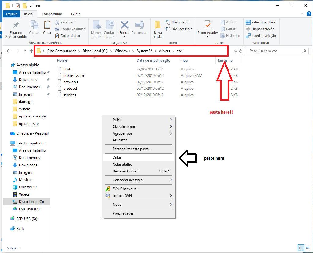The height and width of the screenshot is (253, 313).
Task: Go up one folder level
Action: [x=31, y=51]
